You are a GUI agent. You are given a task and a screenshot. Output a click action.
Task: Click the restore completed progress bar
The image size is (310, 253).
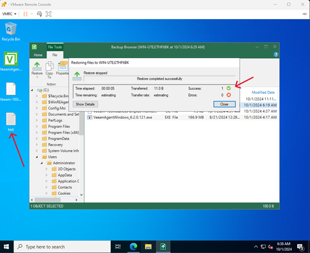159,79
